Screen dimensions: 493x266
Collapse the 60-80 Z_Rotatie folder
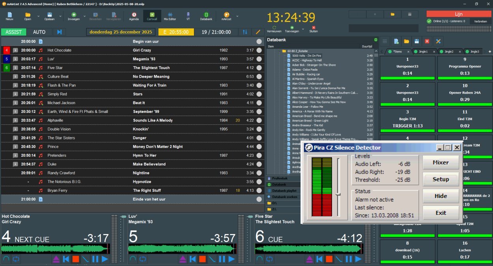click(279, 51)
